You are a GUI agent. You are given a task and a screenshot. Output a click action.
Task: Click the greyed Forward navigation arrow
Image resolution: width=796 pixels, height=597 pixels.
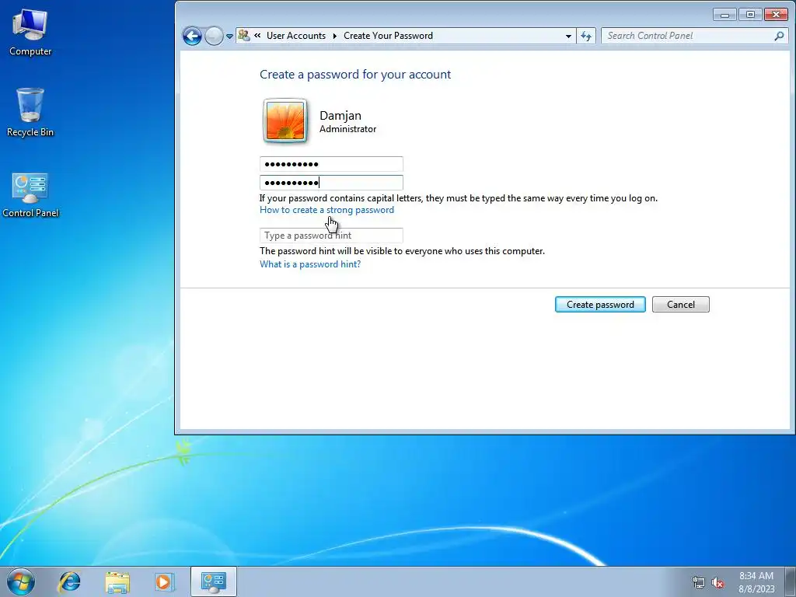point(214,36)
